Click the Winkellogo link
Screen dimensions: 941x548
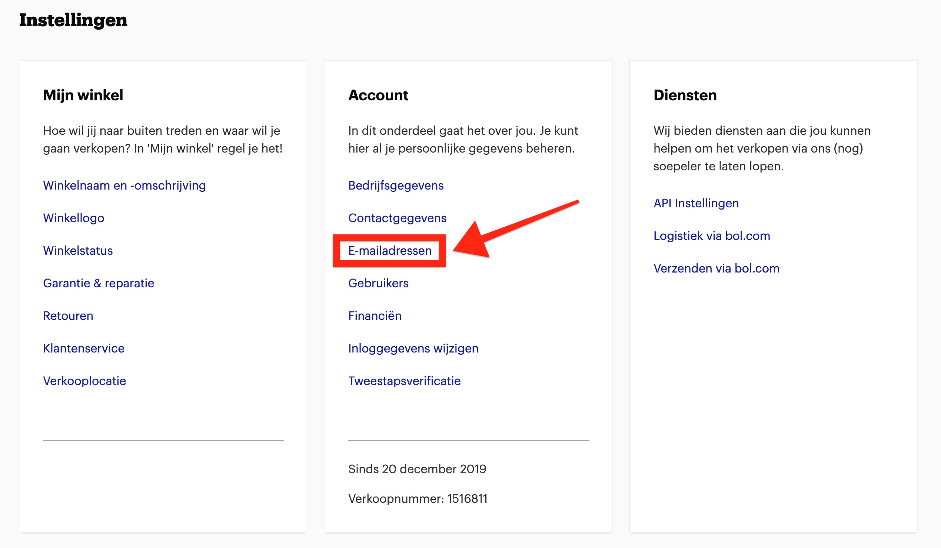[x=74, y=218]
